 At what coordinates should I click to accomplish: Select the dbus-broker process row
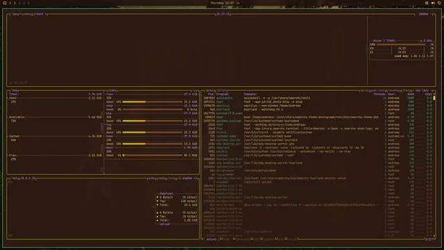coord(318,205)
